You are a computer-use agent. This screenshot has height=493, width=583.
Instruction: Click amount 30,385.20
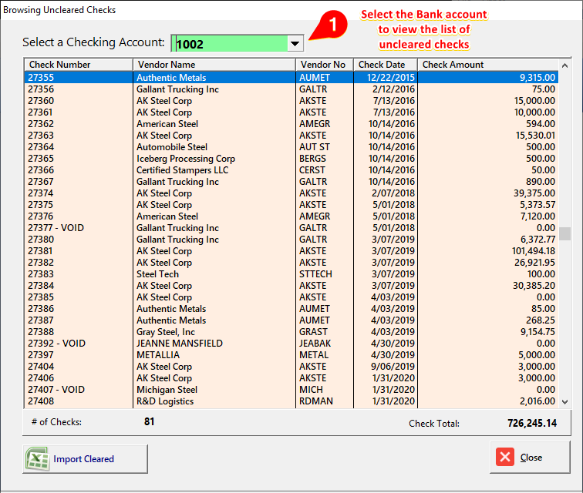click(534, 285)
